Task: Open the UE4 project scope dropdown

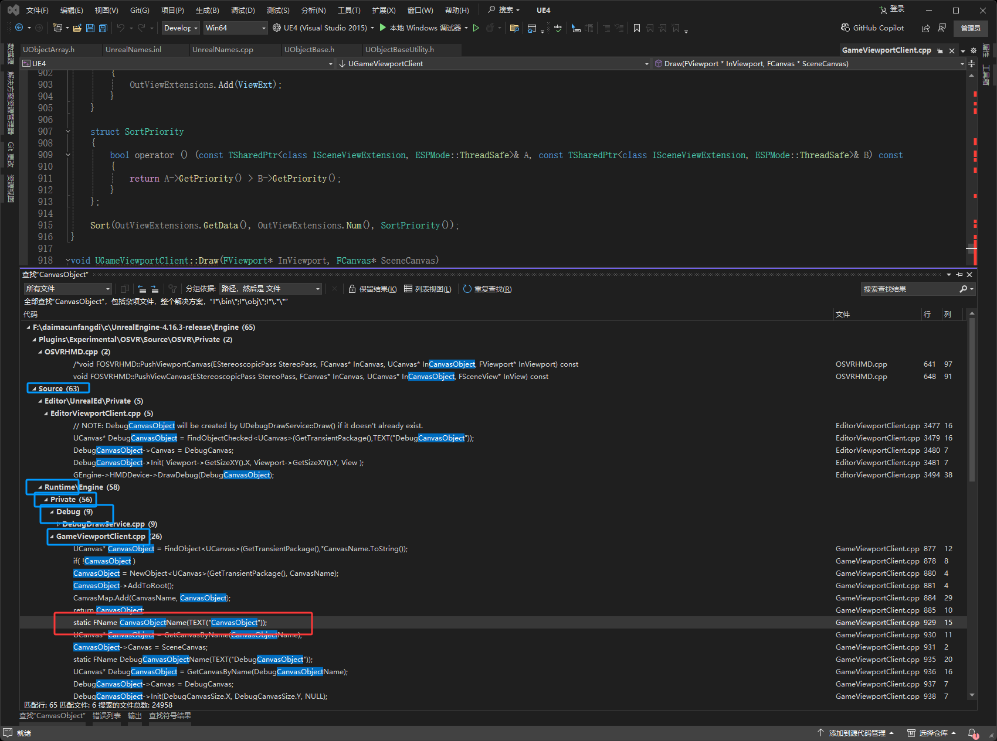Action: tap(178, 63)
